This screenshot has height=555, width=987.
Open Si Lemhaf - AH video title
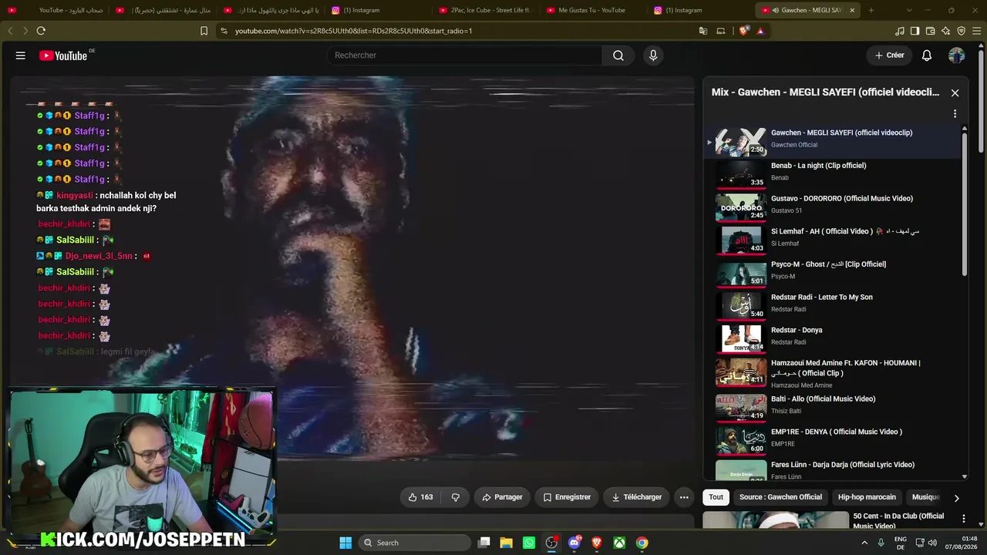845,231
